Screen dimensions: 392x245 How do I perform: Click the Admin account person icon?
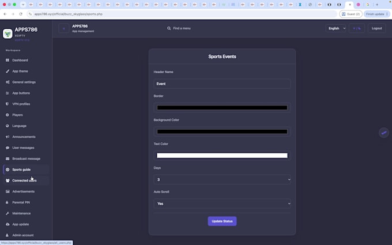pyautogui.click(x=7, y=235)
